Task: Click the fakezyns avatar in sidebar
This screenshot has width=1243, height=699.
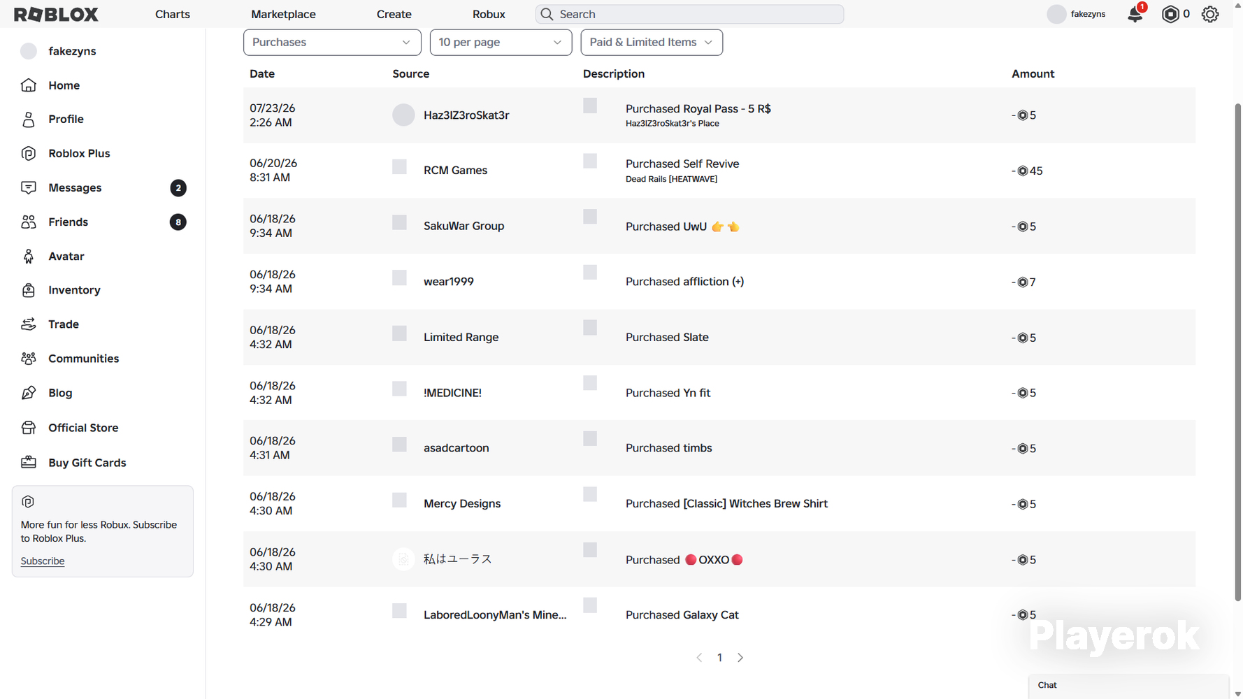Action: pos(29,51)
